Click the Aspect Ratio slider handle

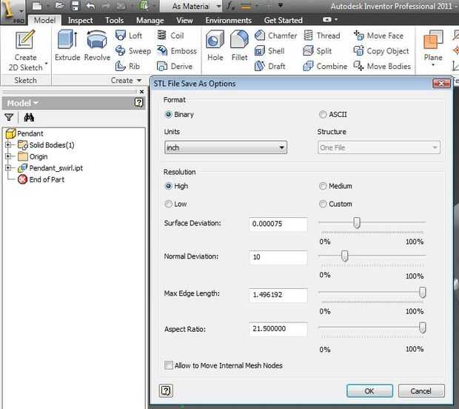point(422,327)
